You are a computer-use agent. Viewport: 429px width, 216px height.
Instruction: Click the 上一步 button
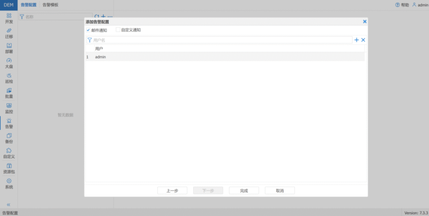[x=172, y=191]
